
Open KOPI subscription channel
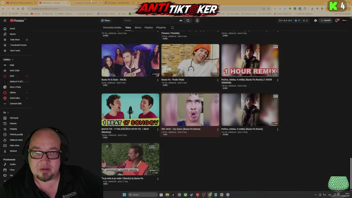(x=12, y=76)
